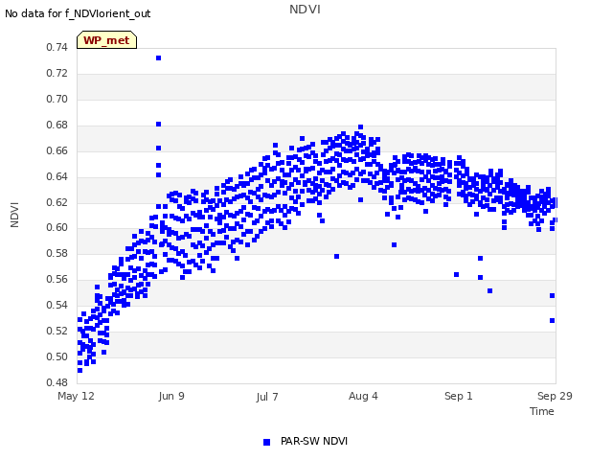613x460 pixels.
Task: Click the peak data point near 0.68 by Aug 4
Action: point(360,127)
